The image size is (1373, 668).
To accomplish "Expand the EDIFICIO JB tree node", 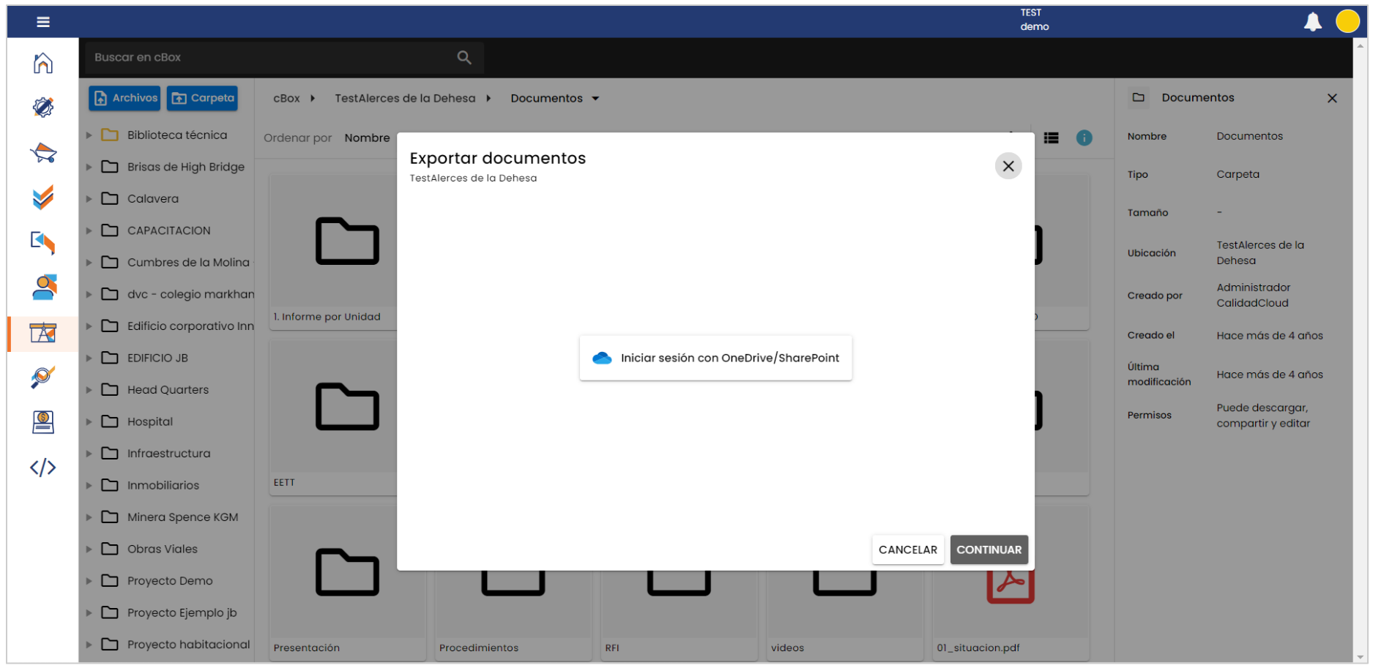I will coord(89,358).
